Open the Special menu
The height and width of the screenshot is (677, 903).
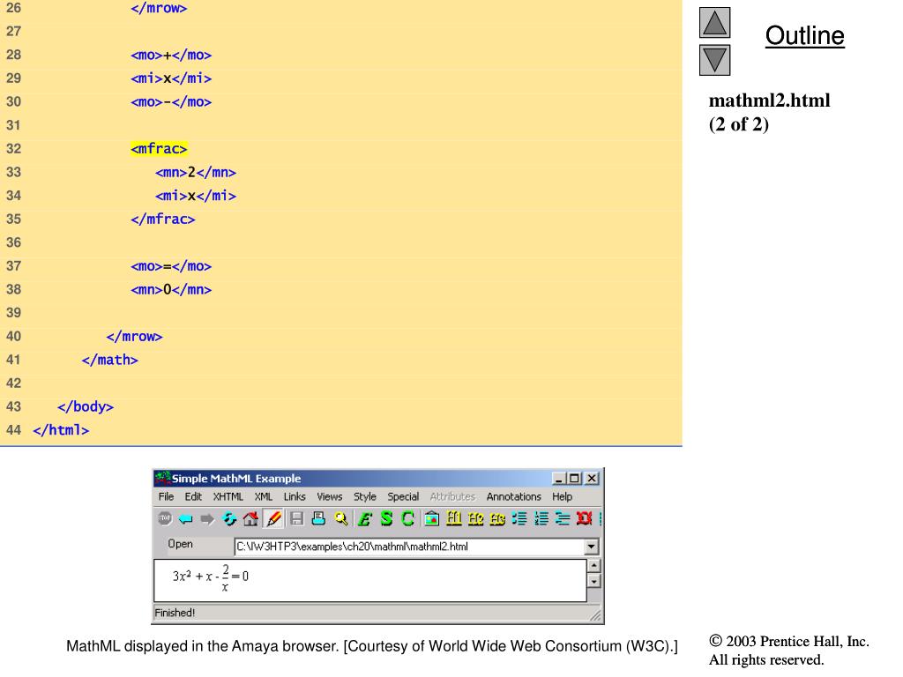coord(402,496)
